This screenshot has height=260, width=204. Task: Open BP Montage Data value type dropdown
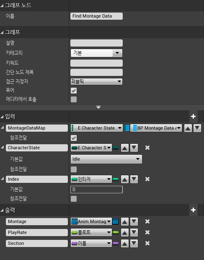pyautogui.click(x=156, y=128)
